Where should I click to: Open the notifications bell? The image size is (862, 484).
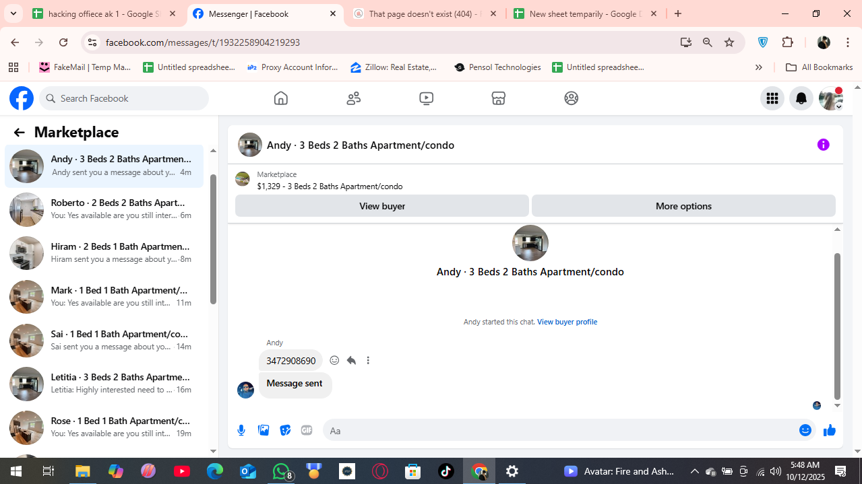point(801,98)
